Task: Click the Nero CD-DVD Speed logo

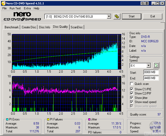Action: (x=22, y=16)
